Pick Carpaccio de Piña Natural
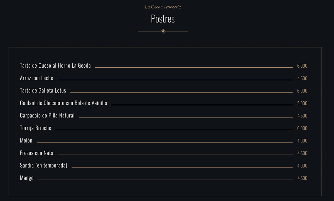Viewport: 334px width, 201px height. 47,116
